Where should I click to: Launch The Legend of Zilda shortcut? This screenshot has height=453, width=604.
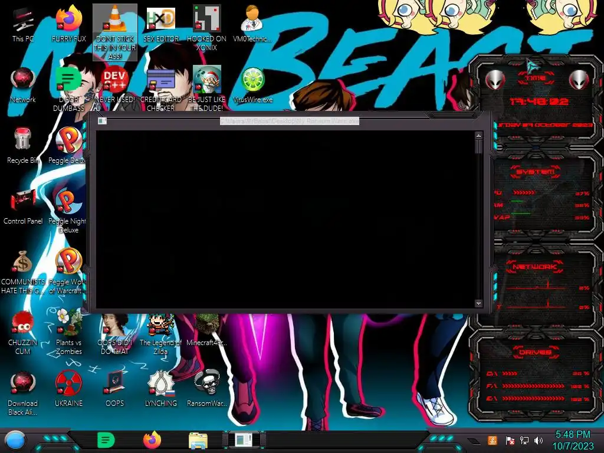[160, 334]
